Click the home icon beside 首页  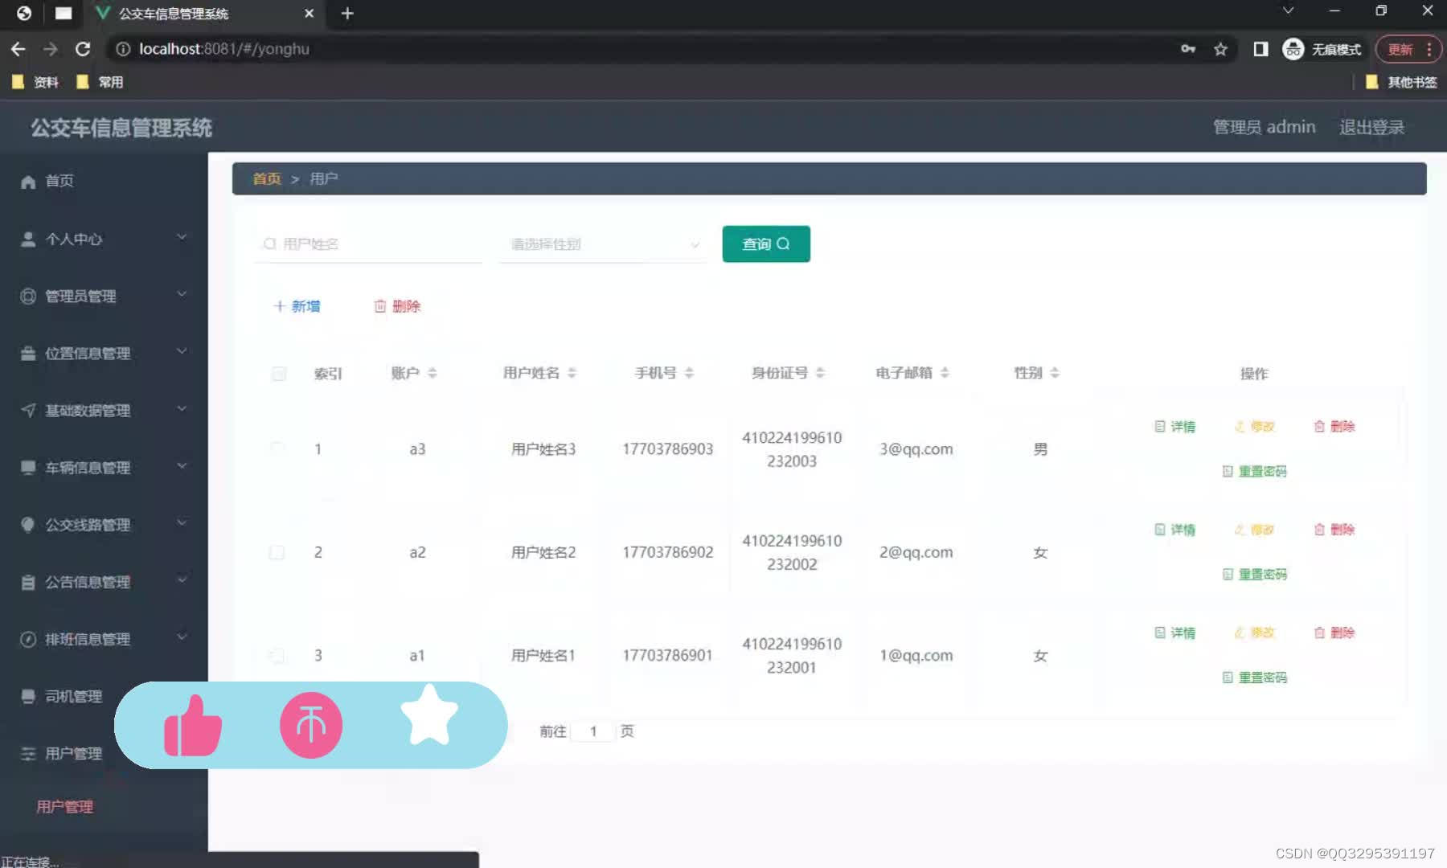pos(28,182)
